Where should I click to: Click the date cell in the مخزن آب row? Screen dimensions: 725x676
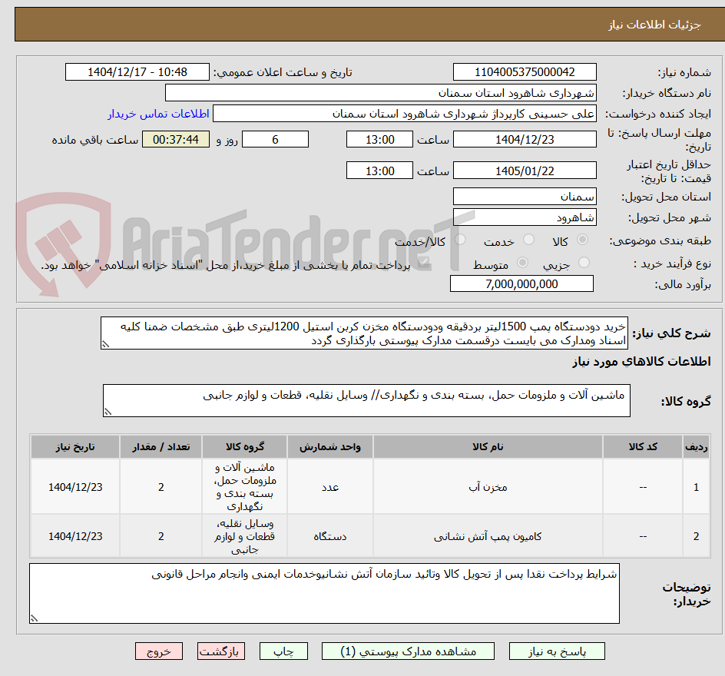click(75, 487)
